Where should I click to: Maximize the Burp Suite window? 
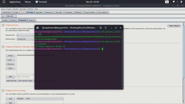coord(178,6)
